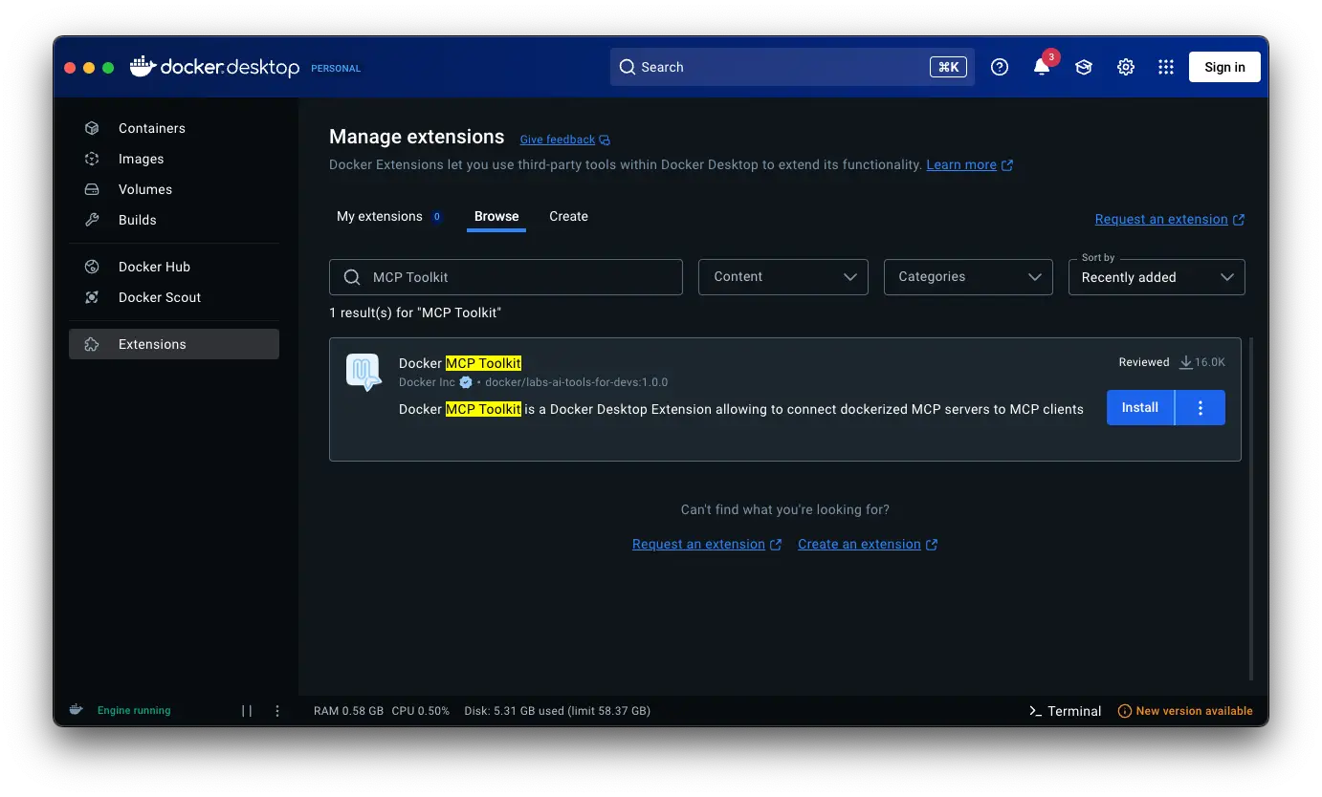Expand the Categories dropdown

click(968, 277)
